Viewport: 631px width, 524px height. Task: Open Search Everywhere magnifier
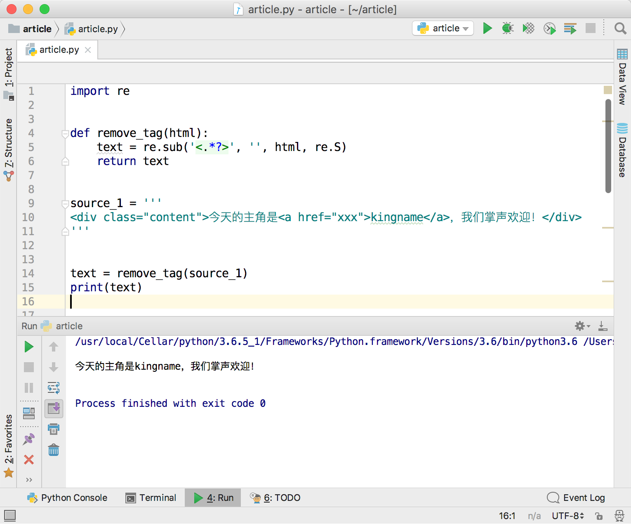coord(620,28)
